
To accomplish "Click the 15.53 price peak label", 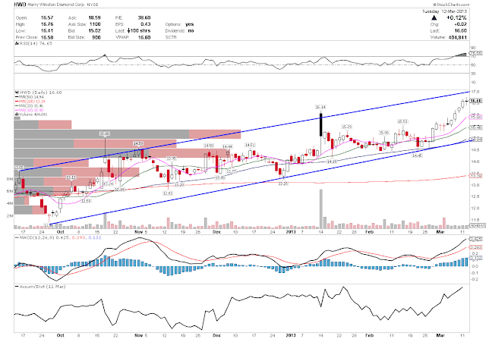I will point(402,121).
